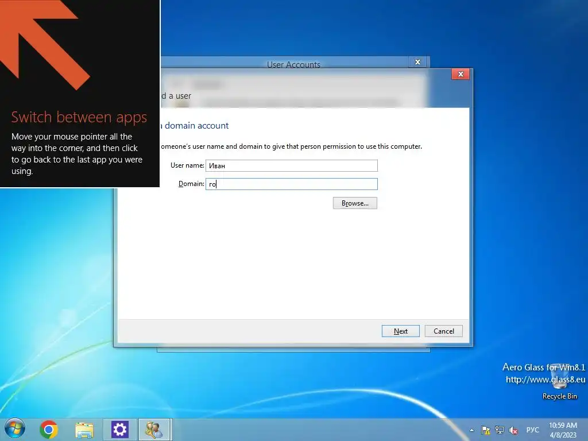Image resolution: width=588 pixels, height=441 pixels.
Task: Show hidden system tray icons
Action: coord(471,430)
